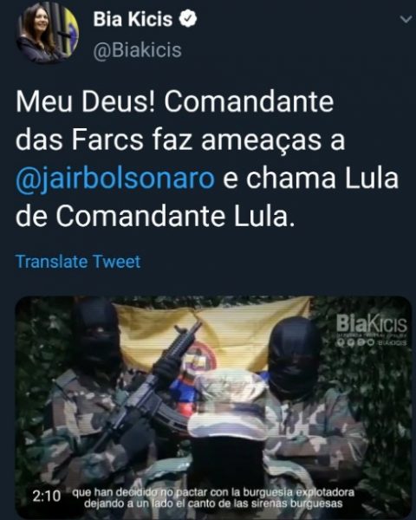Click social icons row under the video watermark
The width and height of the screenshot is (416, 520).
click(x=371, y=342)
